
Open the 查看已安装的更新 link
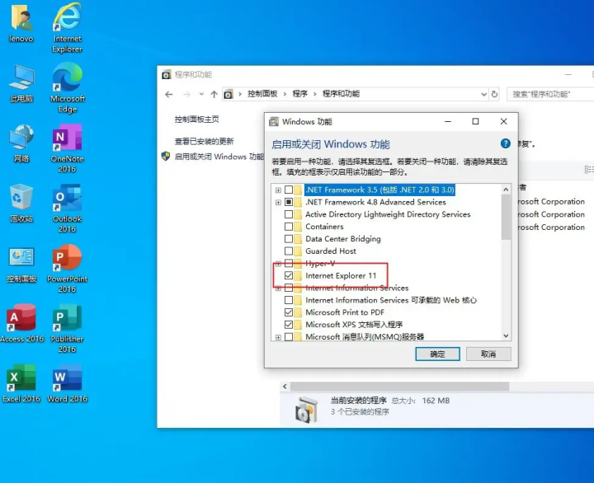point(204,141)
